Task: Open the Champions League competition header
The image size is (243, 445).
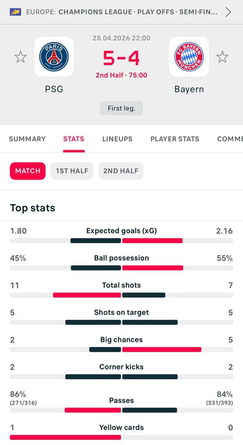Action: pos(121,12)
